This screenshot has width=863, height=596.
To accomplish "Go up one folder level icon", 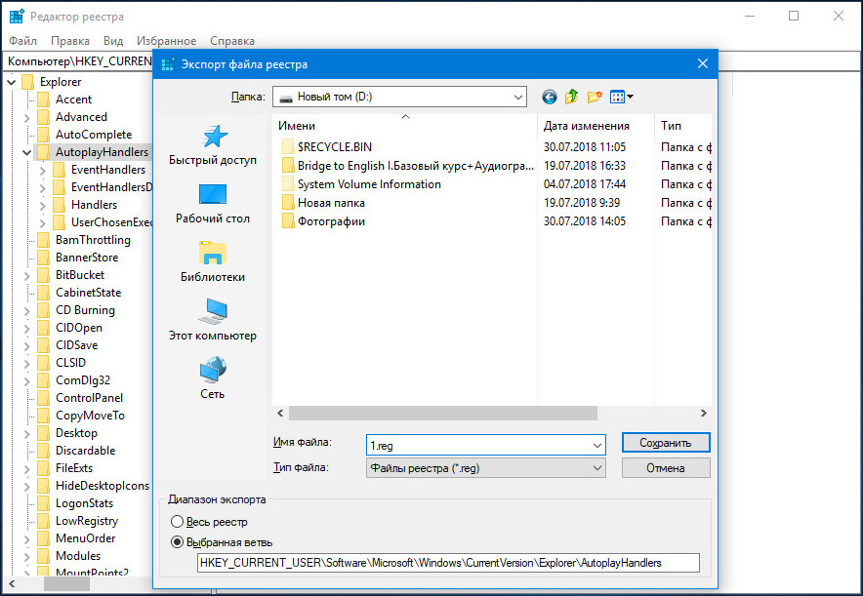I will click(572, 97).
